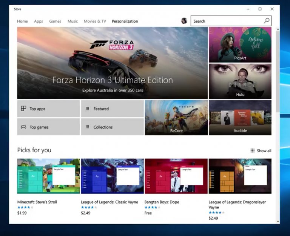The width and height of the screenshot is (290, 236).
Task: Open the Forza Horizon 3 Ultimate Edition banner
Action: pos(112,63)
